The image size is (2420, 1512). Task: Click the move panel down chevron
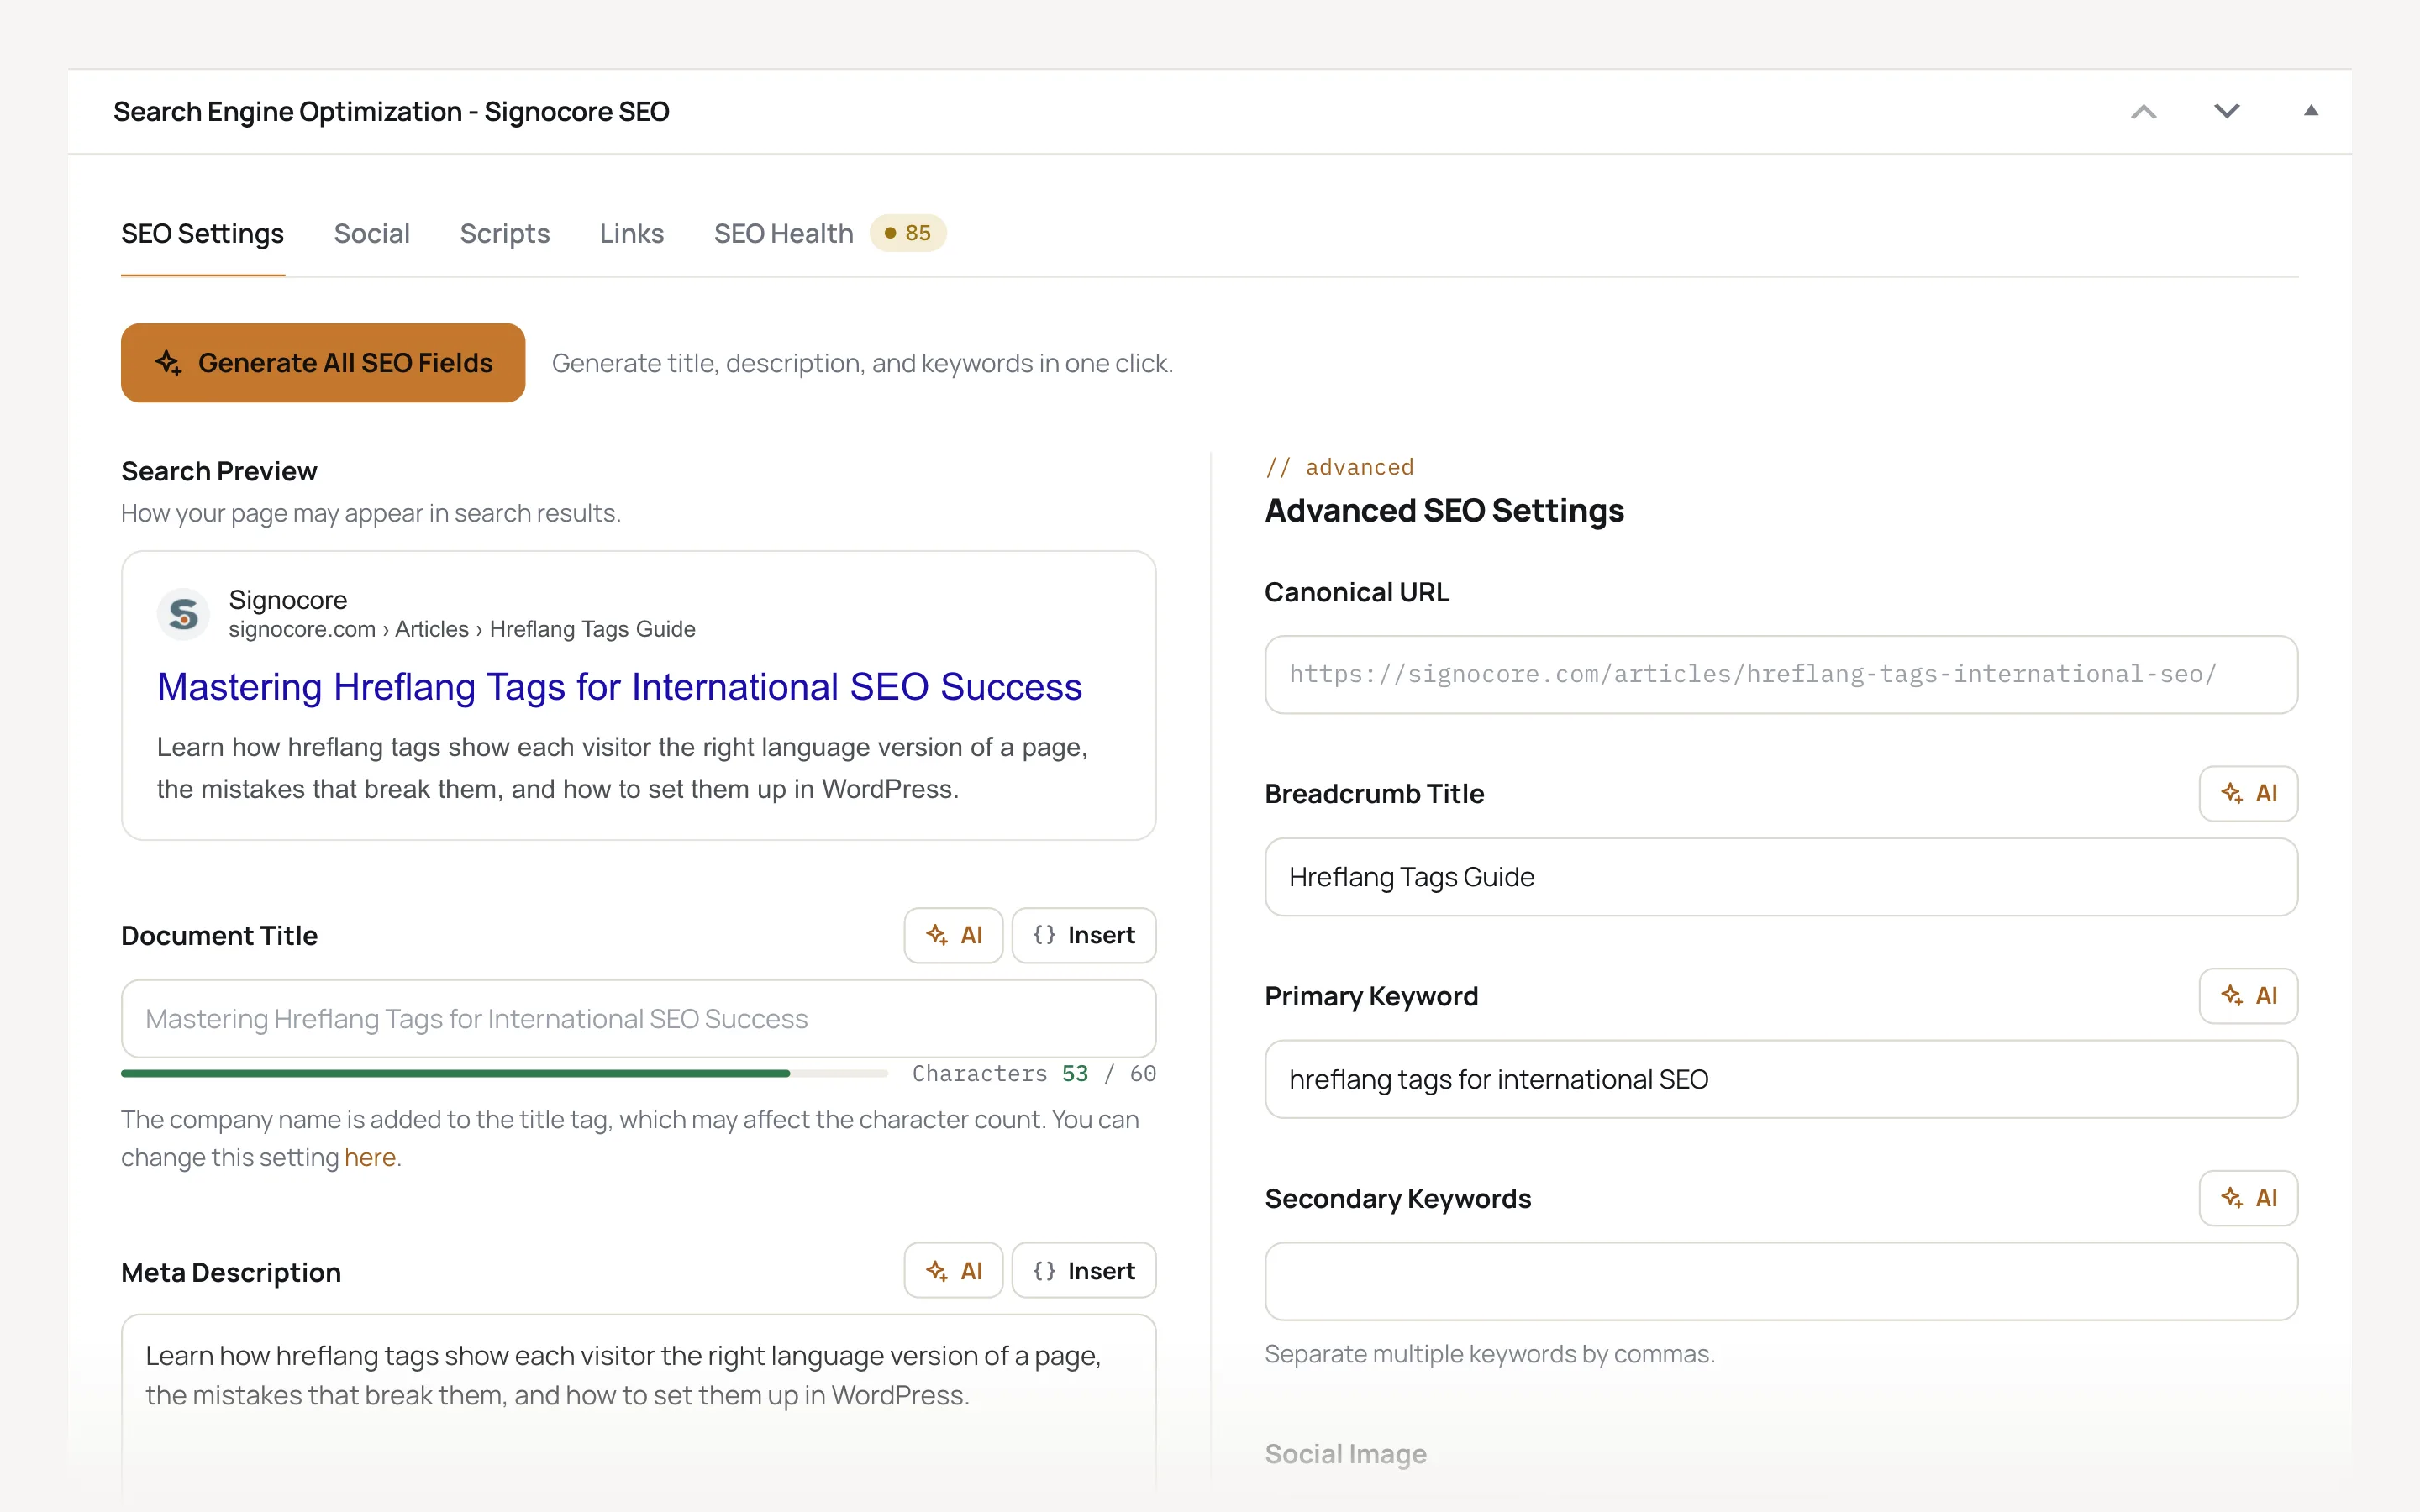tap(2226, 111)
